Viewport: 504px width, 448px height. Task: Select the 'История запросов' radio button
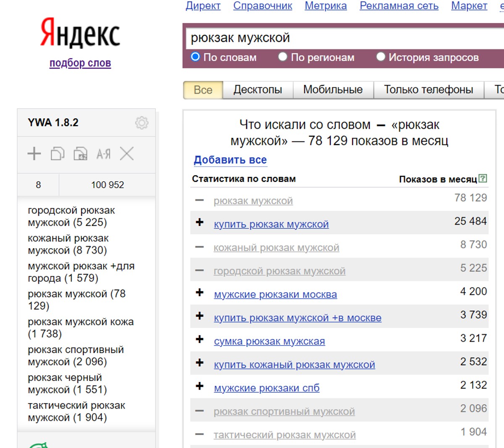coord(381,57)
